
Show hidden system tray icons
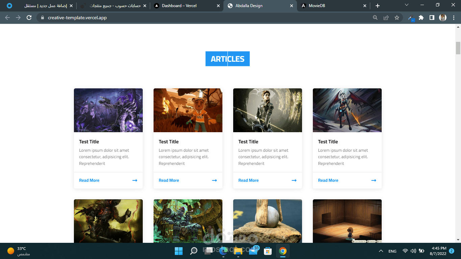381,251
